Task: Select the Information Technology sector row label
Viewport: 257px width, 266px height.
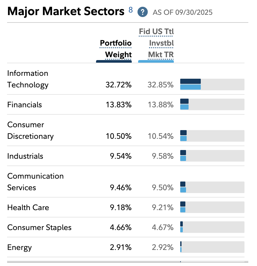Action: (28, 79)
